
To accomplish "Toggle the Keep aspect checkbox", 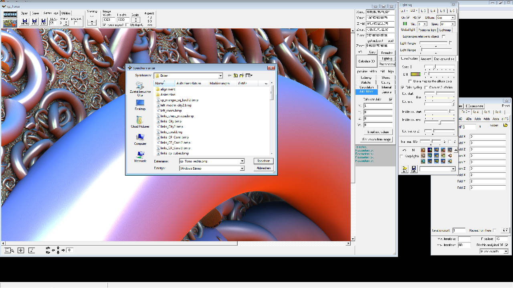I will (x=105, y=25).
